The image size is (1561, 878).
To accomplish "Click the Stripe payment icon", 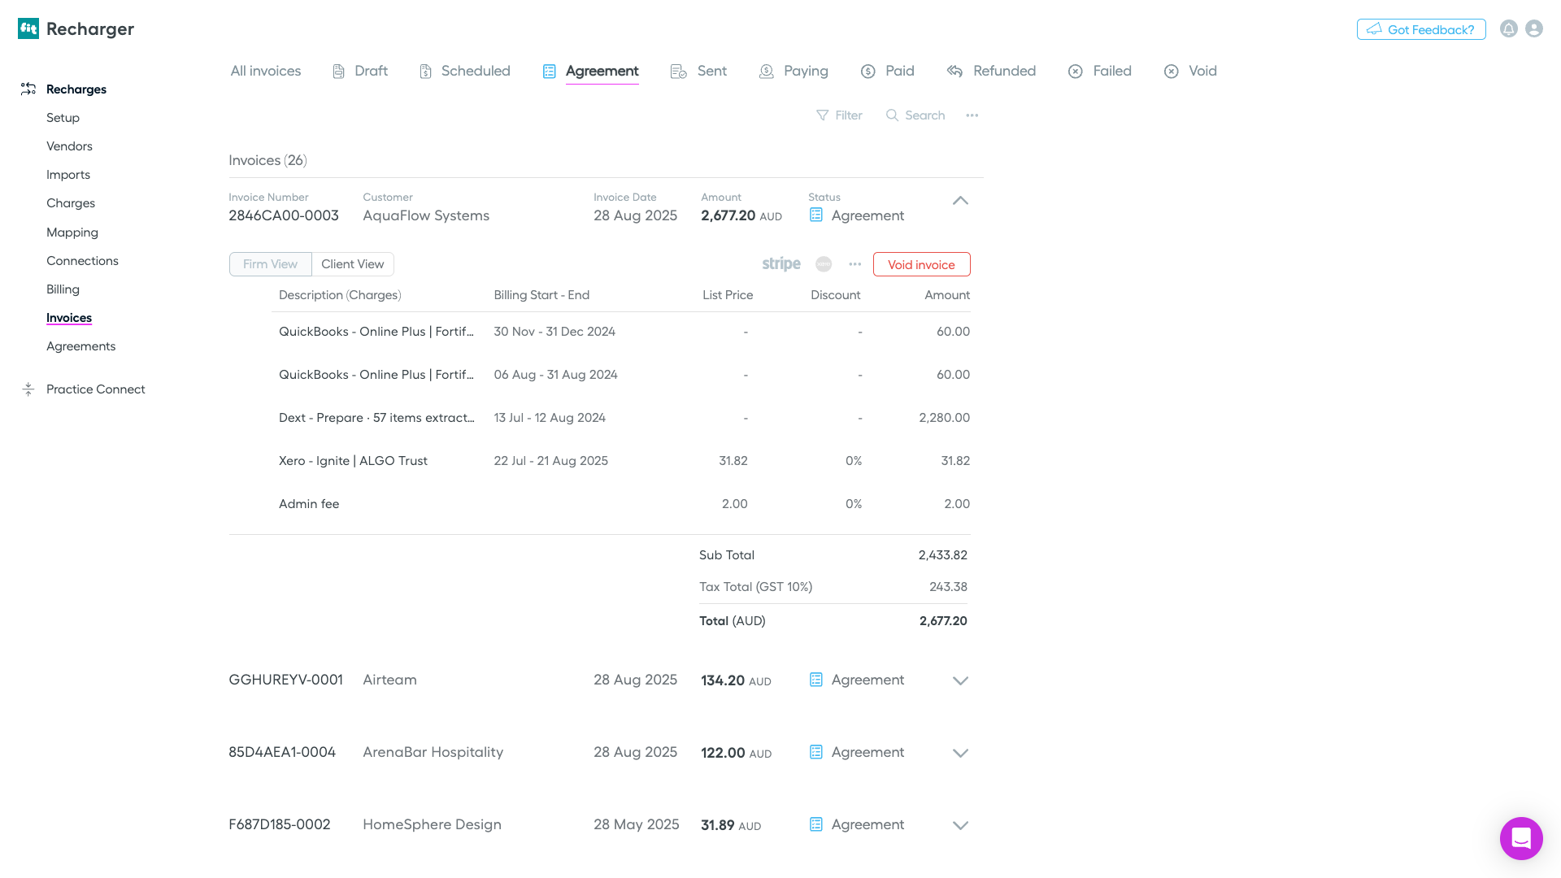I will click(x=780, y=264).
